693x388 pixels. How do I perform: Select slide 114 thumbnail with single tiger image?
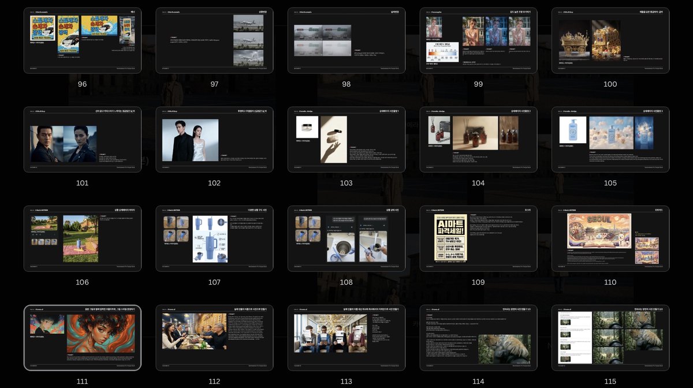478,338
